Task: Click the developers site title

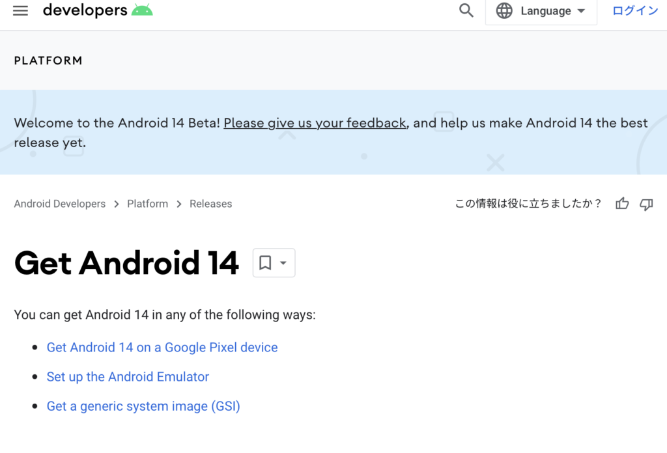Action: click(x=85, y=10)
